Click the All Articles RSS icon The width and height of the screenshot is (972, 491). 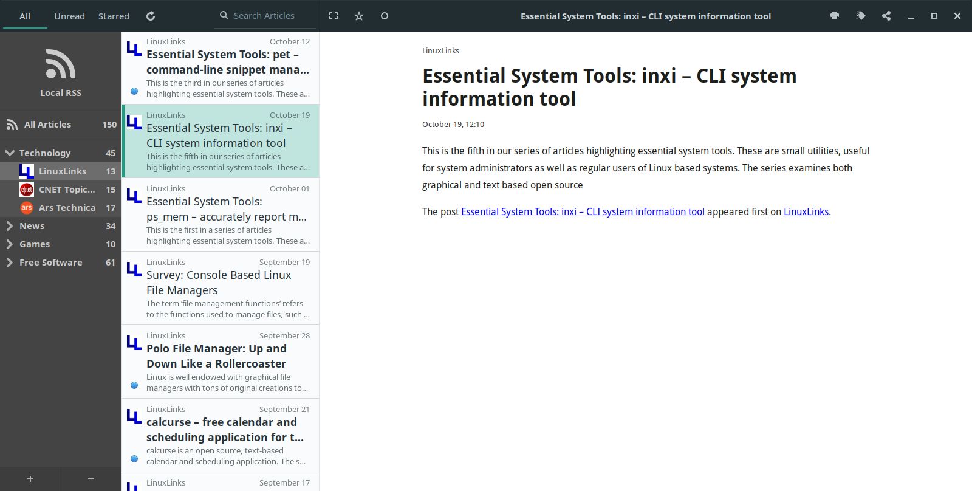(12, 125)
